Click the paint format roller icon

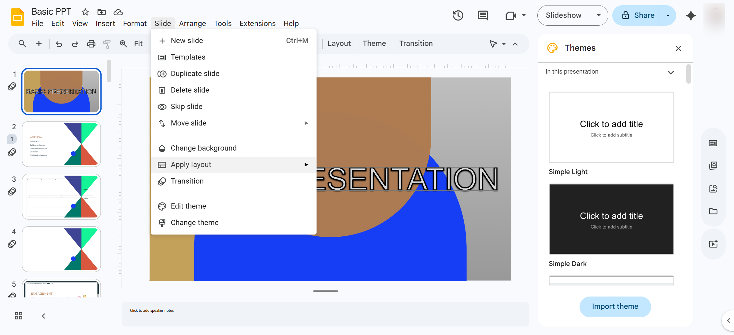click(x=107, y=44)
